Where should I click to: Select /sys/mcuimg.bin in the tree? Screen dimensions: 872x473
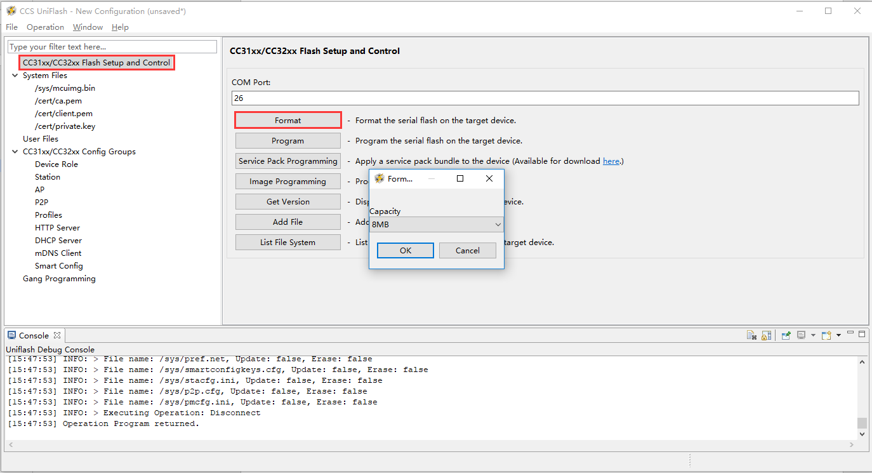click(65, 88)
